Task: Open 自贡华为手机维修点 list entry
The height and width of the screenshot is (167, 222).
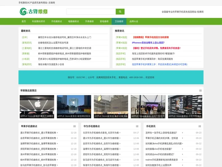Action: coord(101,143)
